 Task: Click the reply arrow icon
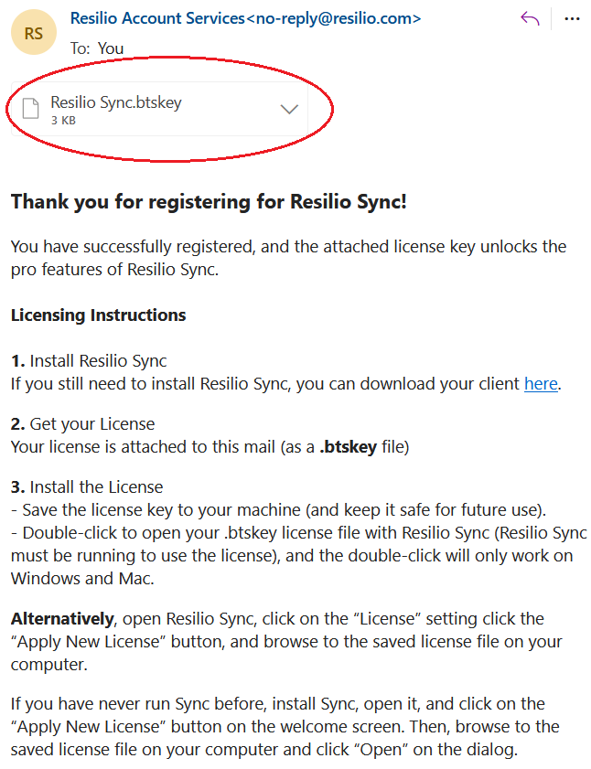(530, 19)
